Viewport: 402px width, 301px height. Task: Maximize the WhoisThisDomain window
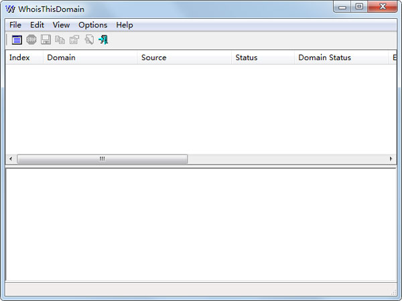coord(359,7)
